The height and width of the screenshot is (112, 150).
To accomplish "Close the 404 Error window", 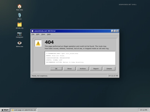I will [117, 31].
